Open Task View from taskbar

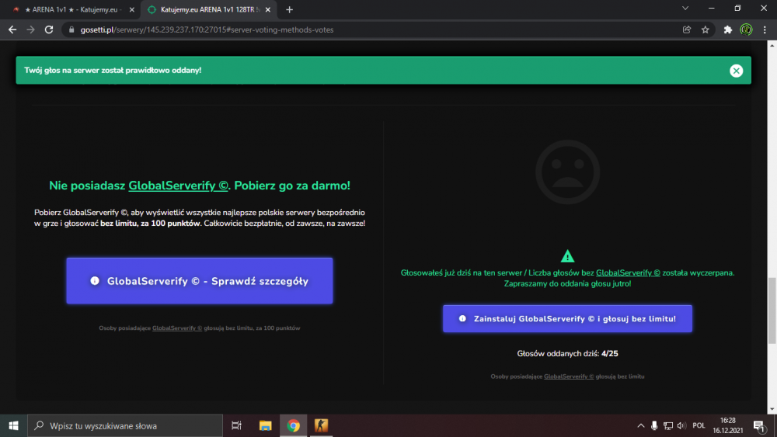pos(236,425)
